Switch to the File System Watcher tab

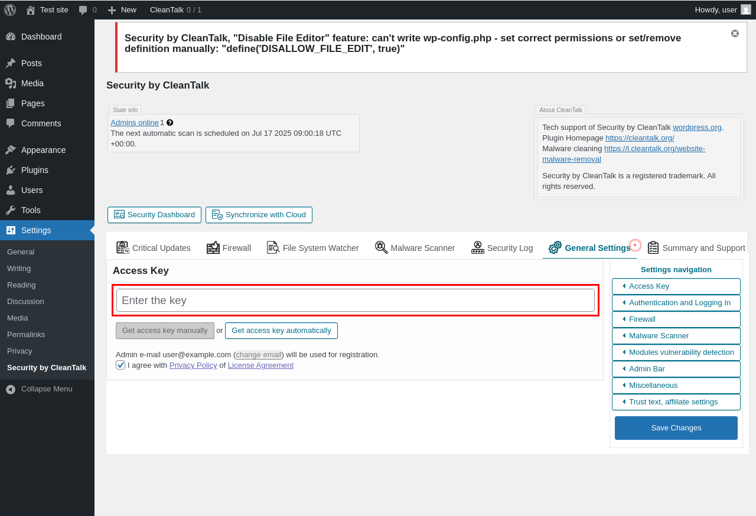[312, 248]
